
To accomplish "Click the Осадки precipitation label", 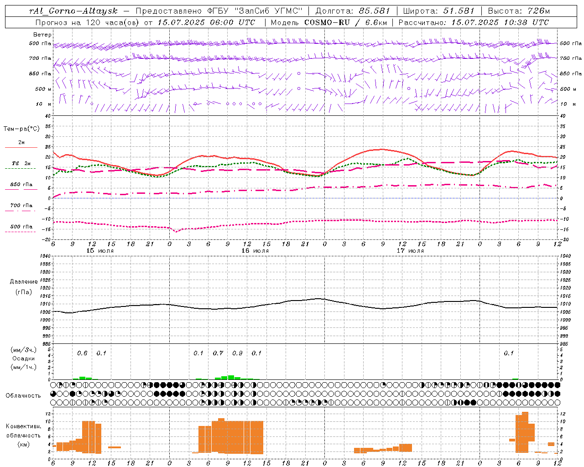I will [x=24, y=358].
